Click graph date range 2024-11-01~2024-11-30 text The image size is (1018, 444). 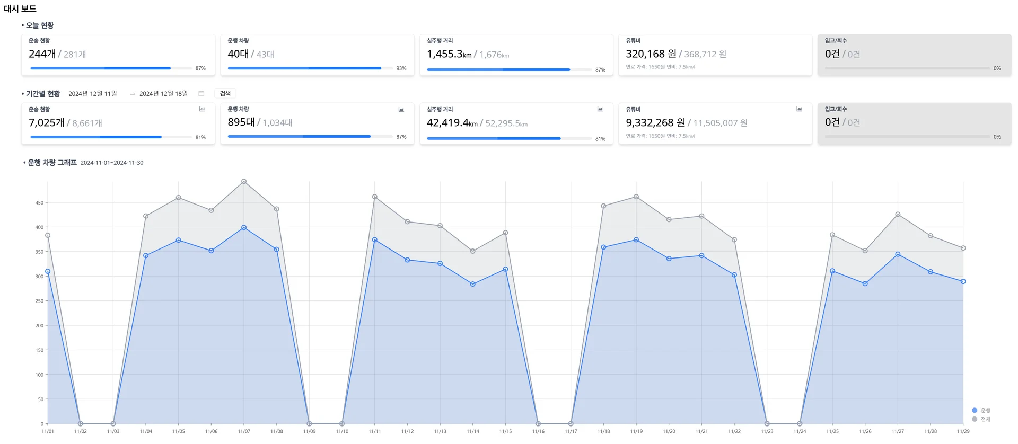coord(112,163)
